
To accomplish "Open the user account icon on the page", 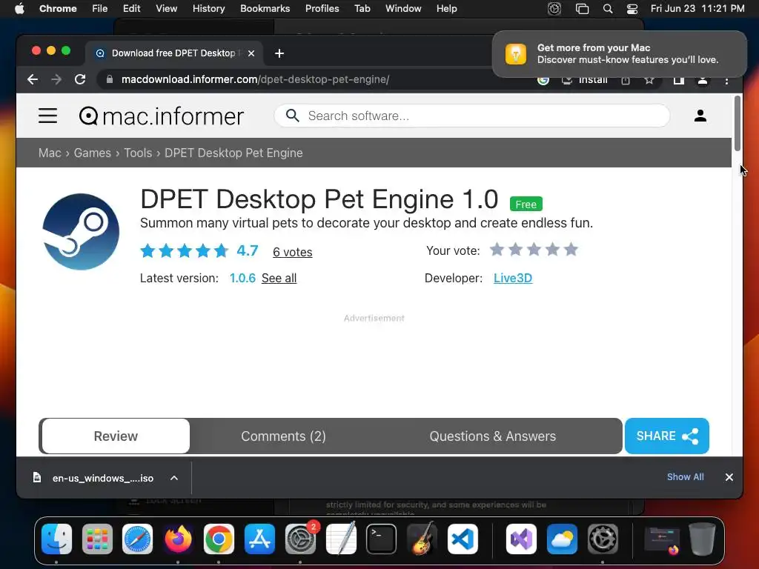I will click(x=700, y=116).
